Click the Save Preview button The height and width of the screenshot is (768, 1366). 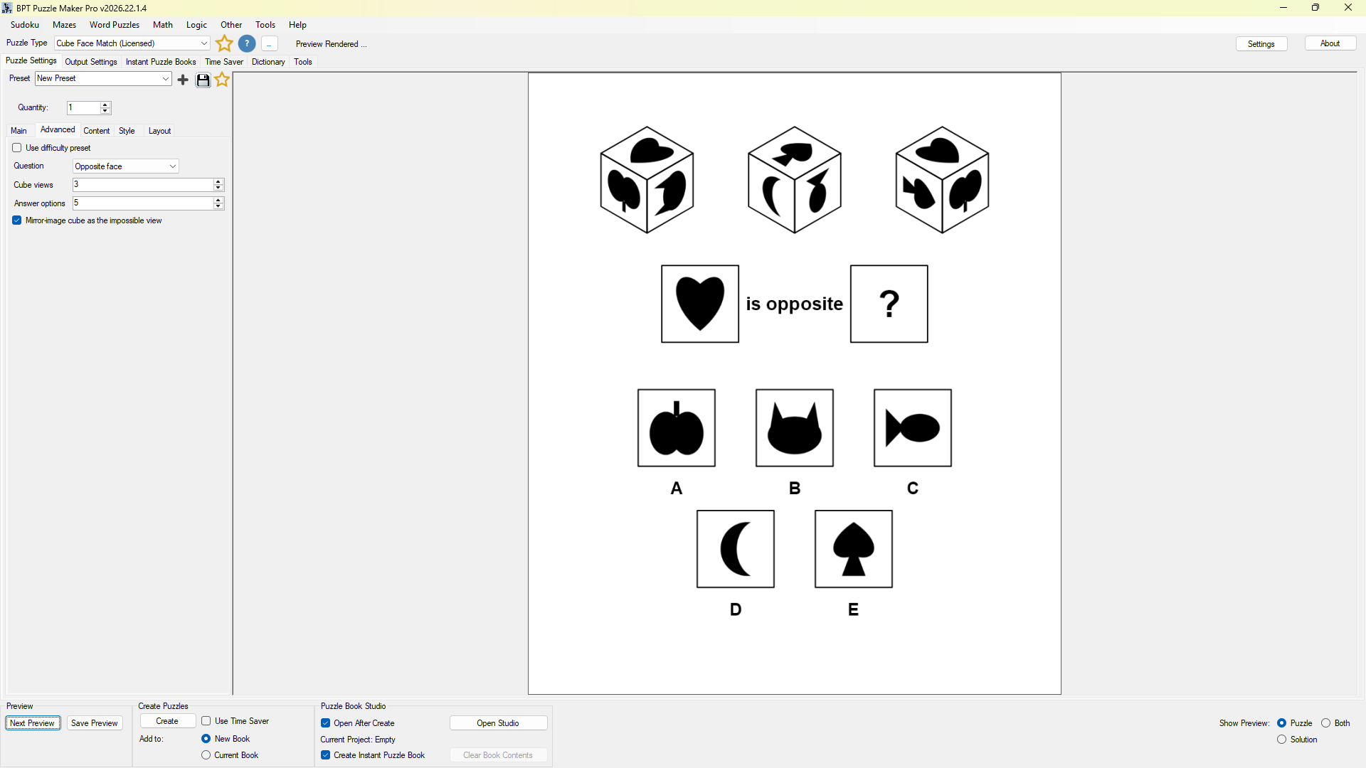tap(95, 723)
